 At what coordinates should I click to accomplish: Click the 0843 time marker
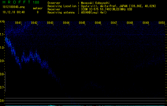pos(50,23)
